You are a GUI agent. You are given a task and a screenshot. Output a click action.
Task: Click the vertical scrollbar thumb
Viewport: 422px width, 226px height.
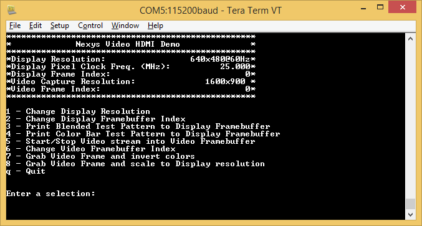410,204
